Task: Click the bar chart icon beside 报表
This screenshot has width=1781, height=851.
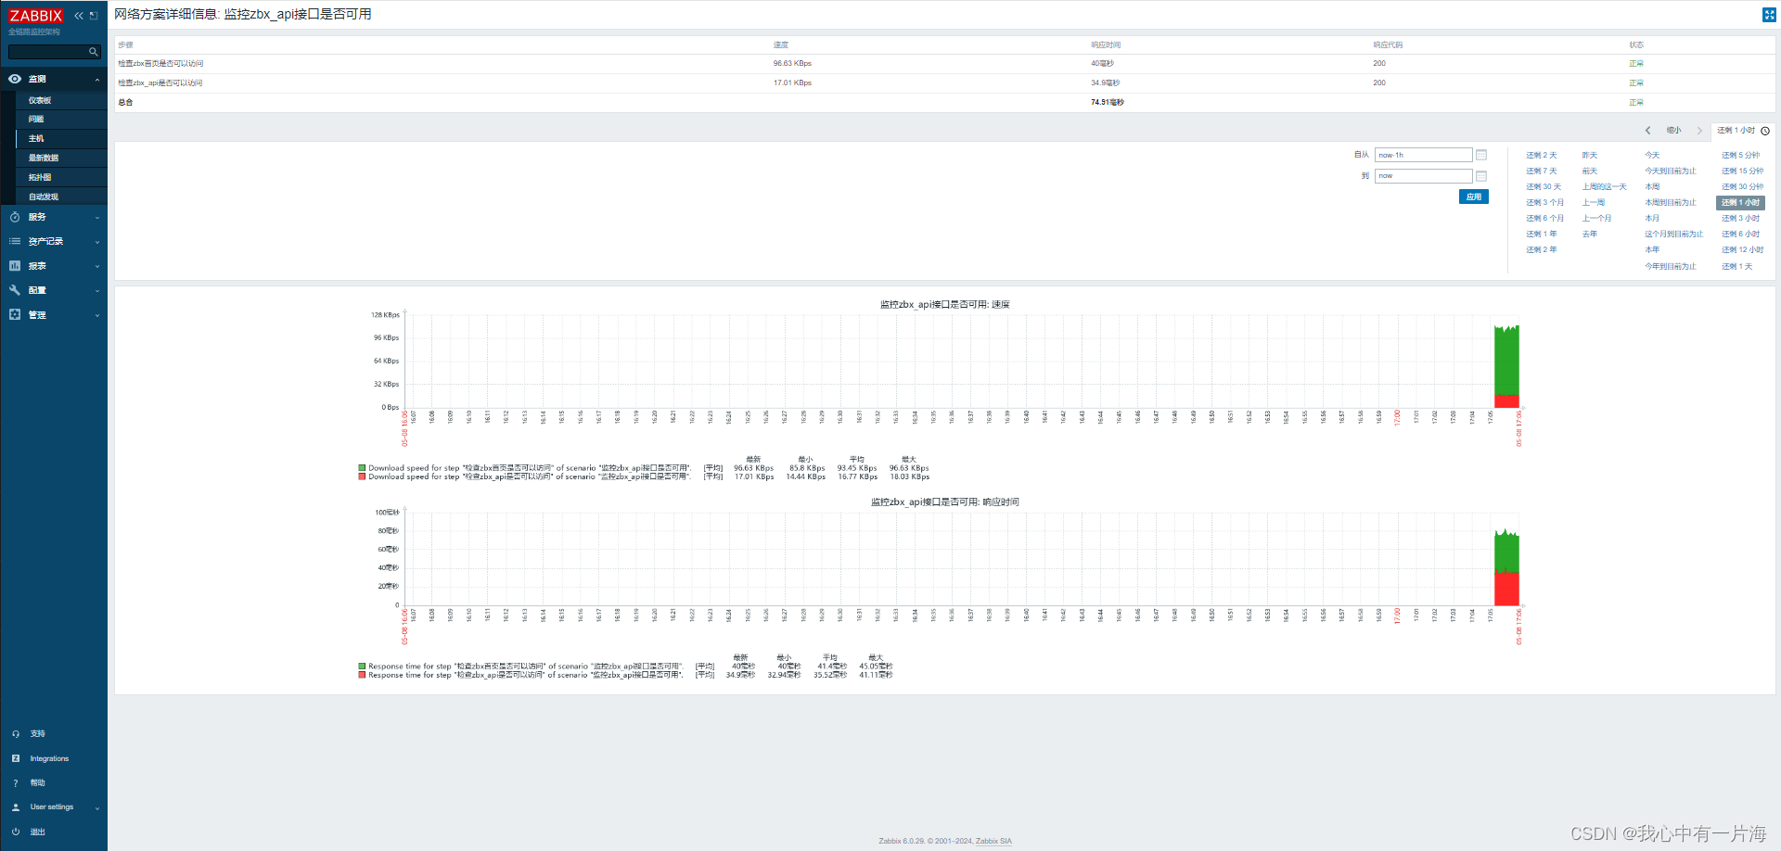Action: click(x=15, y=266)
